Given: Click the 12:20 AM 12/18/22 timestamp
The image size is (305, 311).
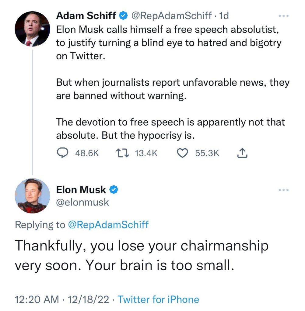Looking at the screenshot, I should [x=62, y=299].
